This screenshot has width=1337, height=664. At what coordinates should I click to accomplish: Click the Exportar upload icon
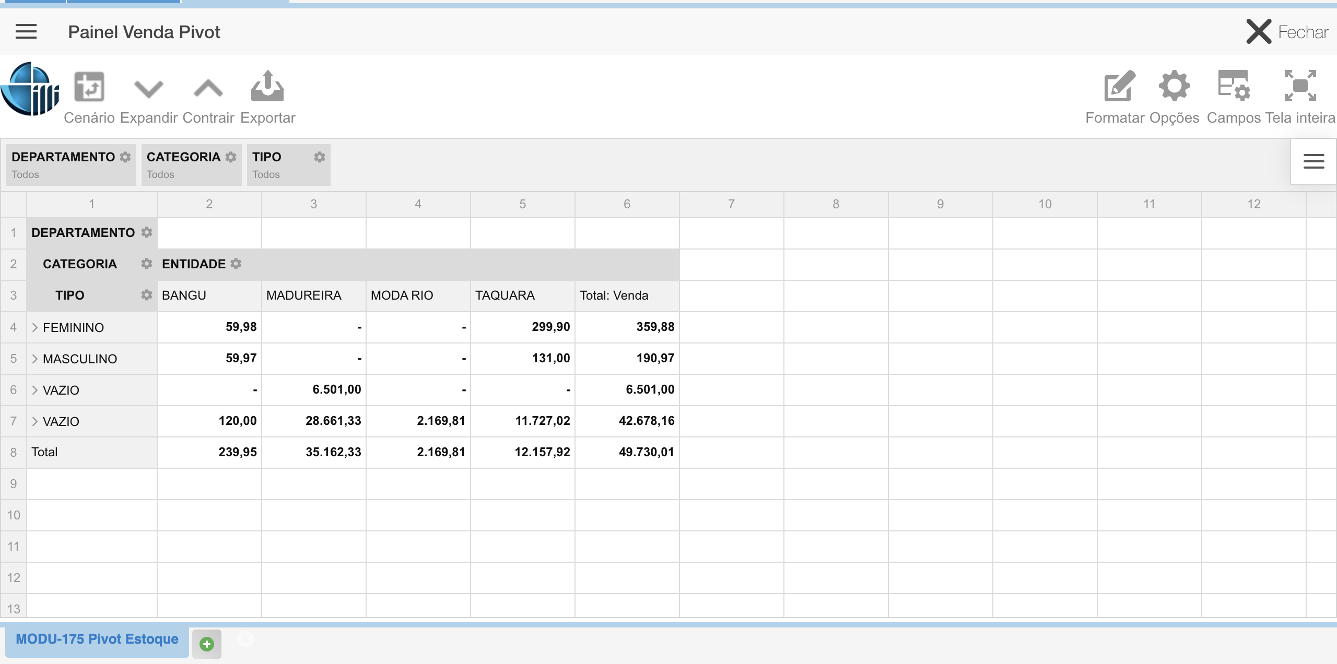click(267, 87)
